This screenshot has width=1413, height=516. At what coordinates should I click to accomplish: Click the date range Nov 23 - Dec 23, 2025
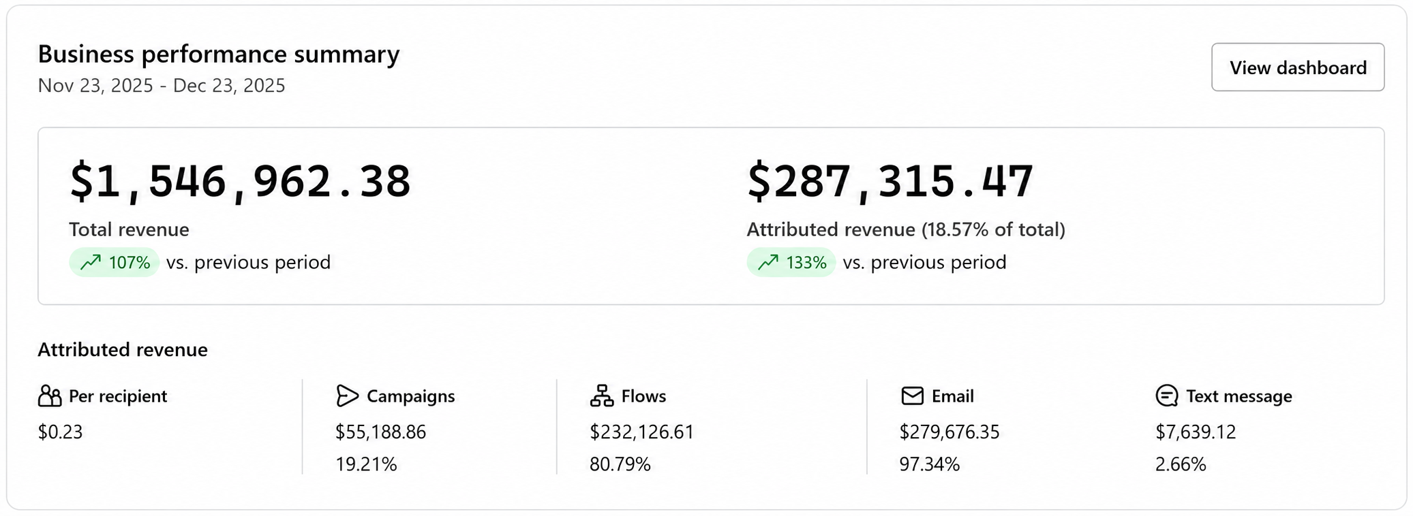pyautogui.click(x=162, y=86)
